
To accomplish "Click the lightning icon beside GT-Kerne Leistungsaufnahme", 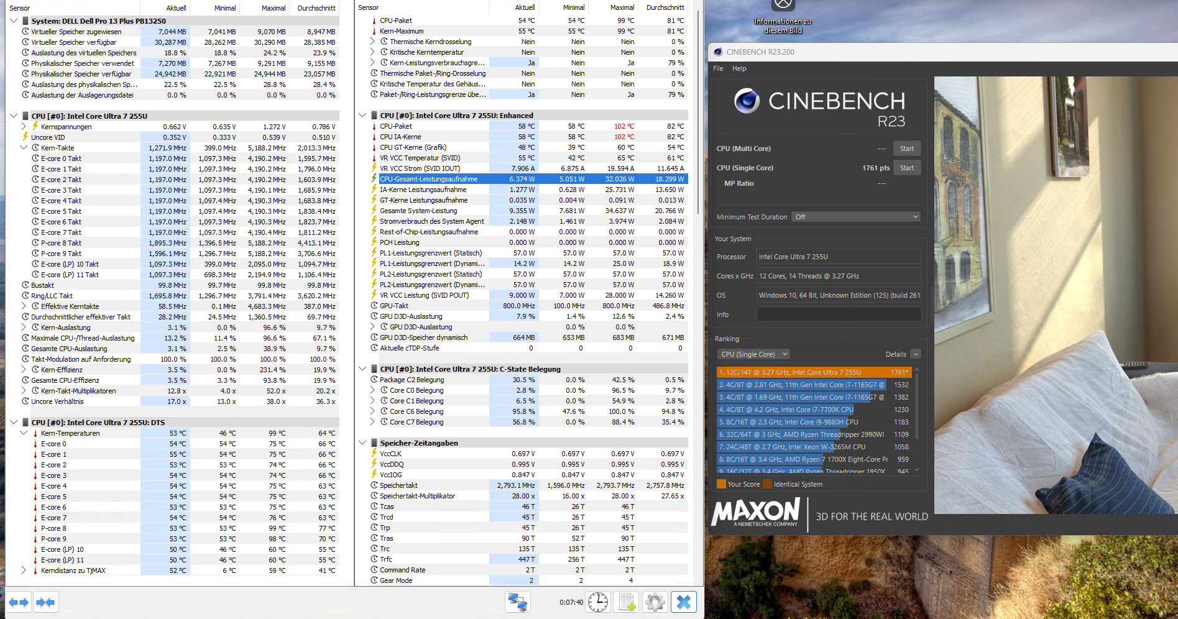I will click(374, 200).
